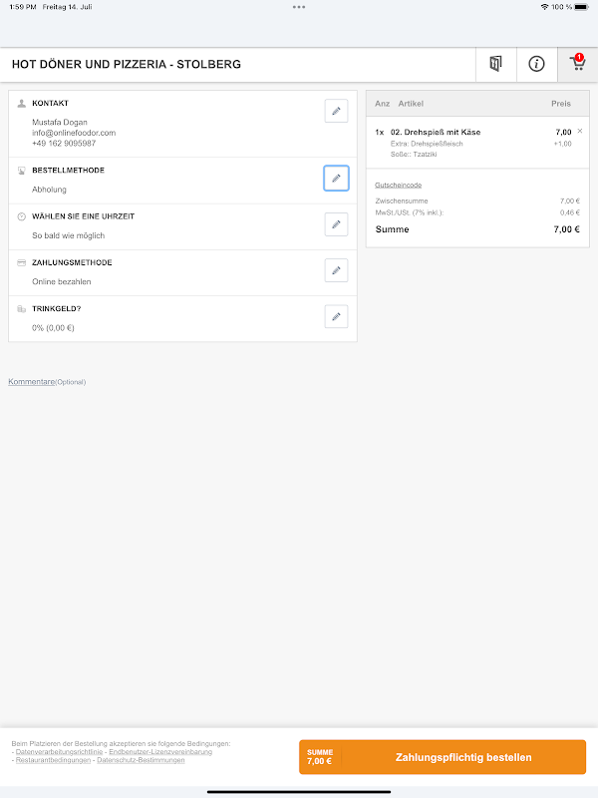
Task: Open Endbenutzer-Lizenzvereinbarung link
Action: click(x=161, y=752)
